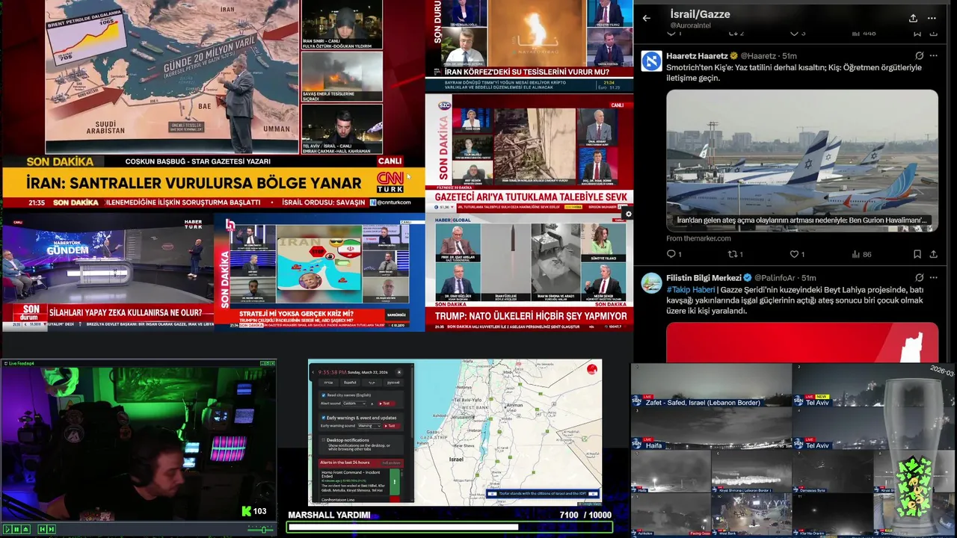The height and width of the screenshot is (538, 957).
Task: Share the Haaretz airport tweet
Action: 933,254
